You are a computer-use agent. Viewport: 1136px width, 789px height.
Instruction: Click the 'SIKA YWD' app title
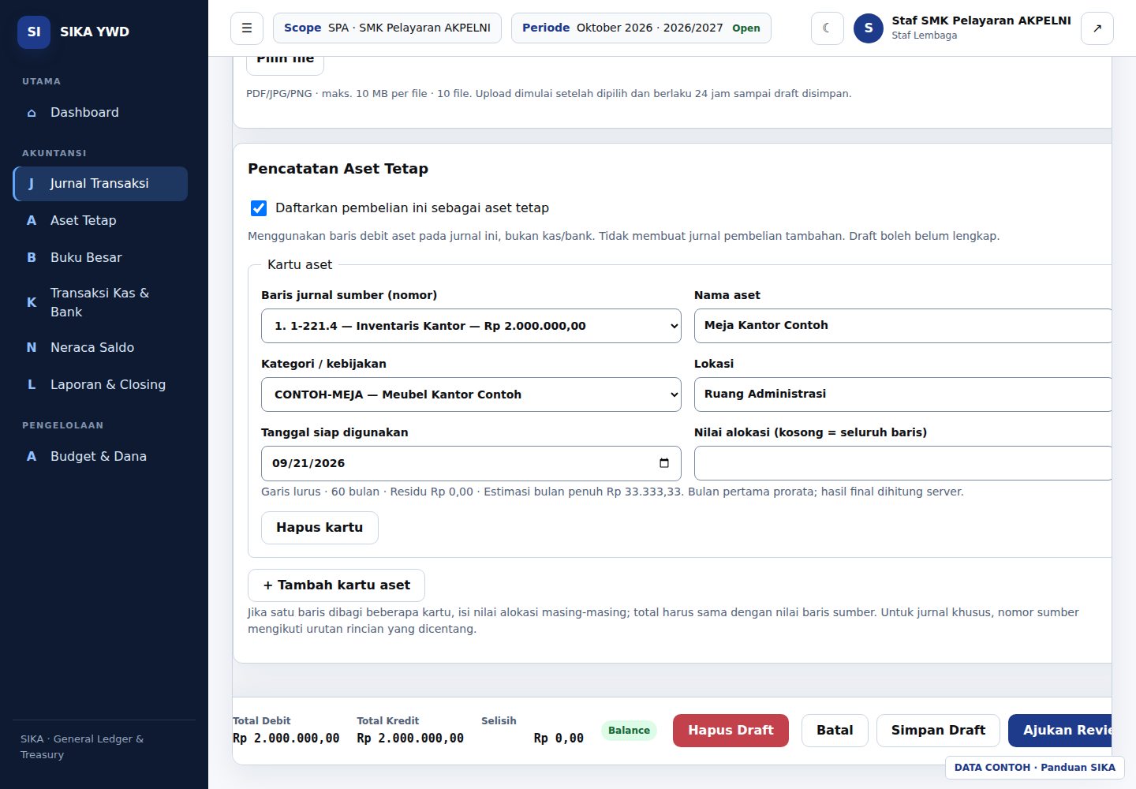click(95, 32)
